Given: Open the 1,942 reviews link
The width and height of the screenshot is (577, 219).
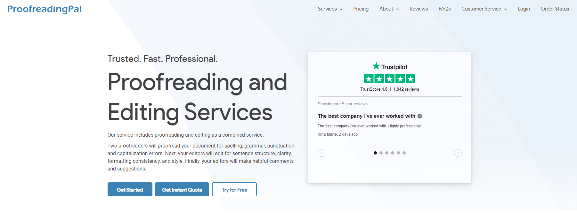Looking at the screenshot, I should click(406, 89).
